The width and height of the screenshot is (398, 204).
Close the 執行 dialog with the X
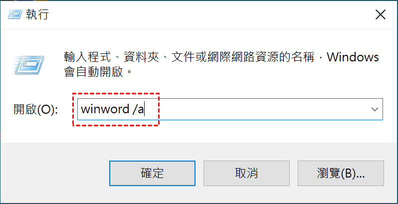pos(380,15)
